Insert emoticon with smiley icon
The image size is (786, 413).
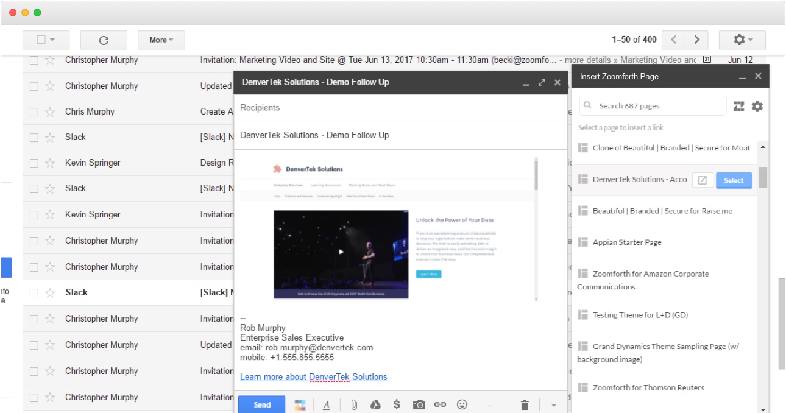[462, 404]
